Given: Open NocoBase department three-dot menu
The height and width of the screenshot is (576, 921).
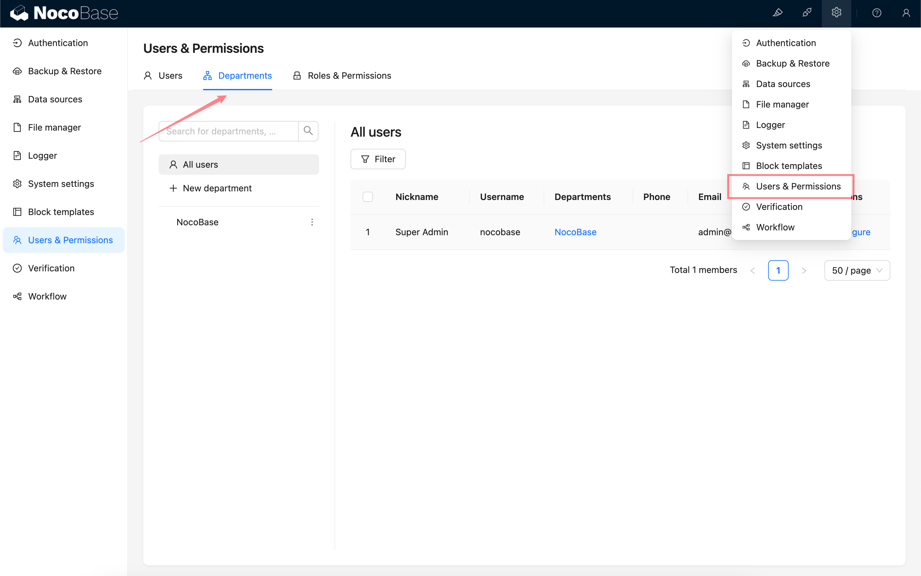Looking at the screenshot, I should [x=312, y=222].
